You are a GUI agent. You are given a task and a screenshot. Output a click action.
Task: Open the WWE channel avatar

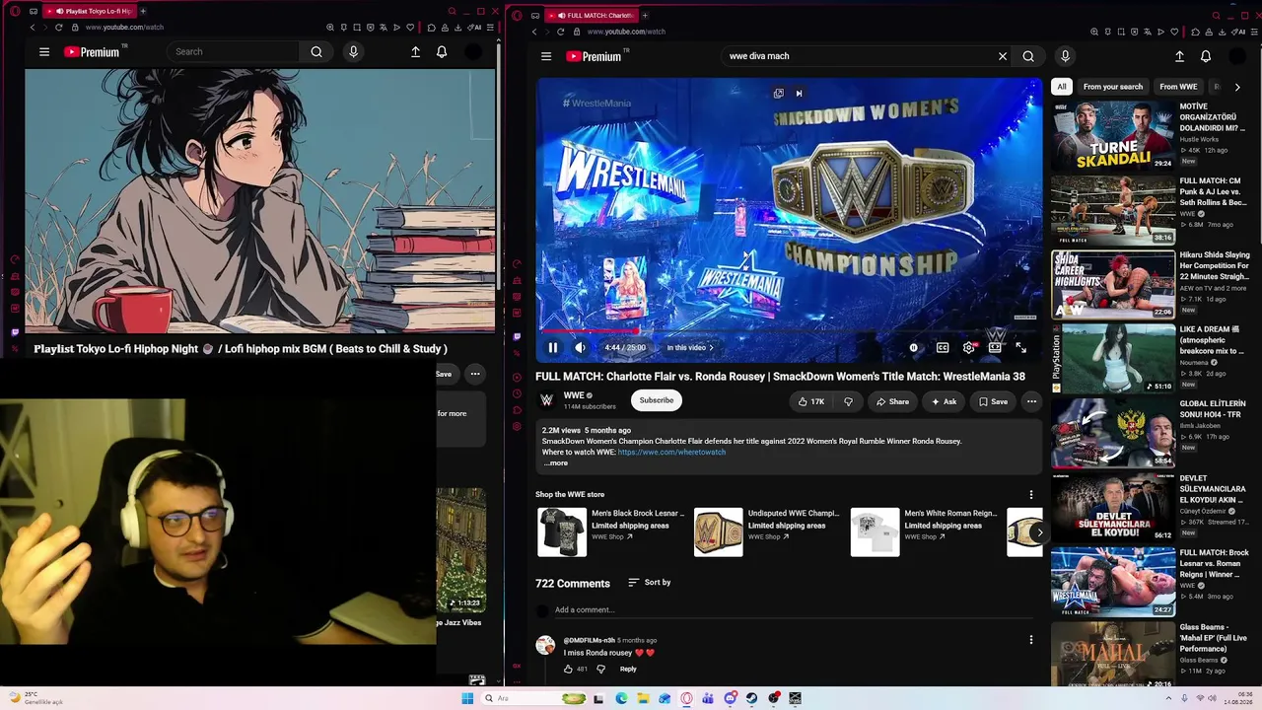coord(546,400)
